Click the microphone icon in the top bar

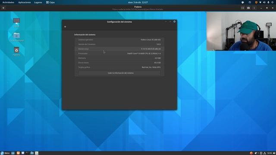pyautogui.click(x=268, y=3)
